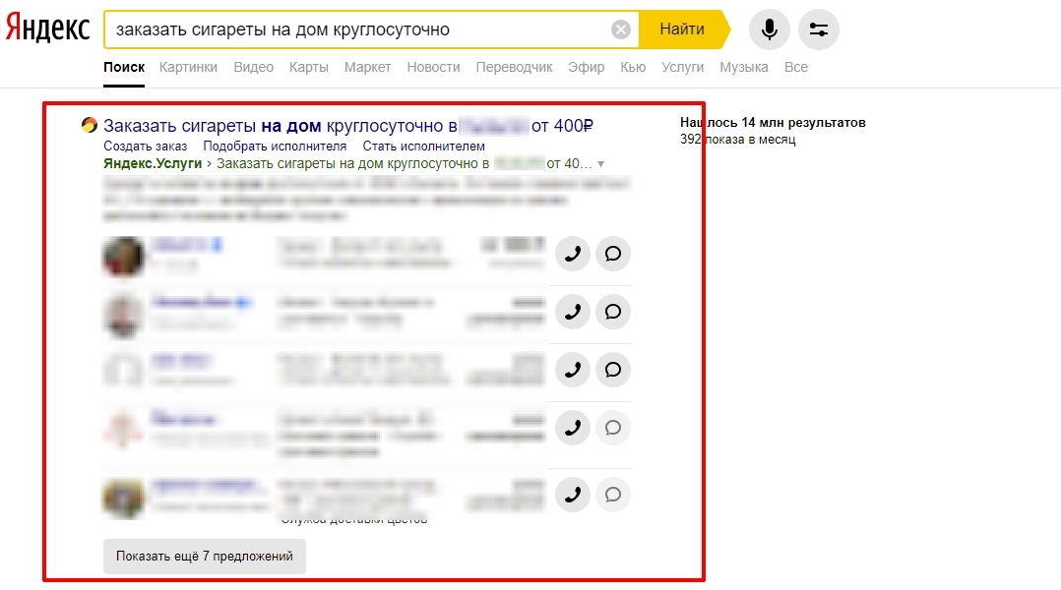Open chat with the second listed performer

point(613,313)
